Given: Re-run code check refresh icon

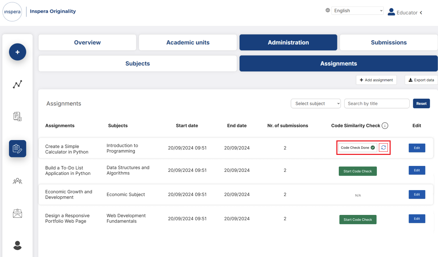Looking at the screenshot, I should coord(383,148).
